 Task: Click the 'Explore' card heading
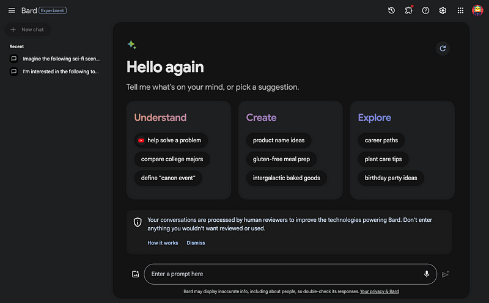(375, 117)
